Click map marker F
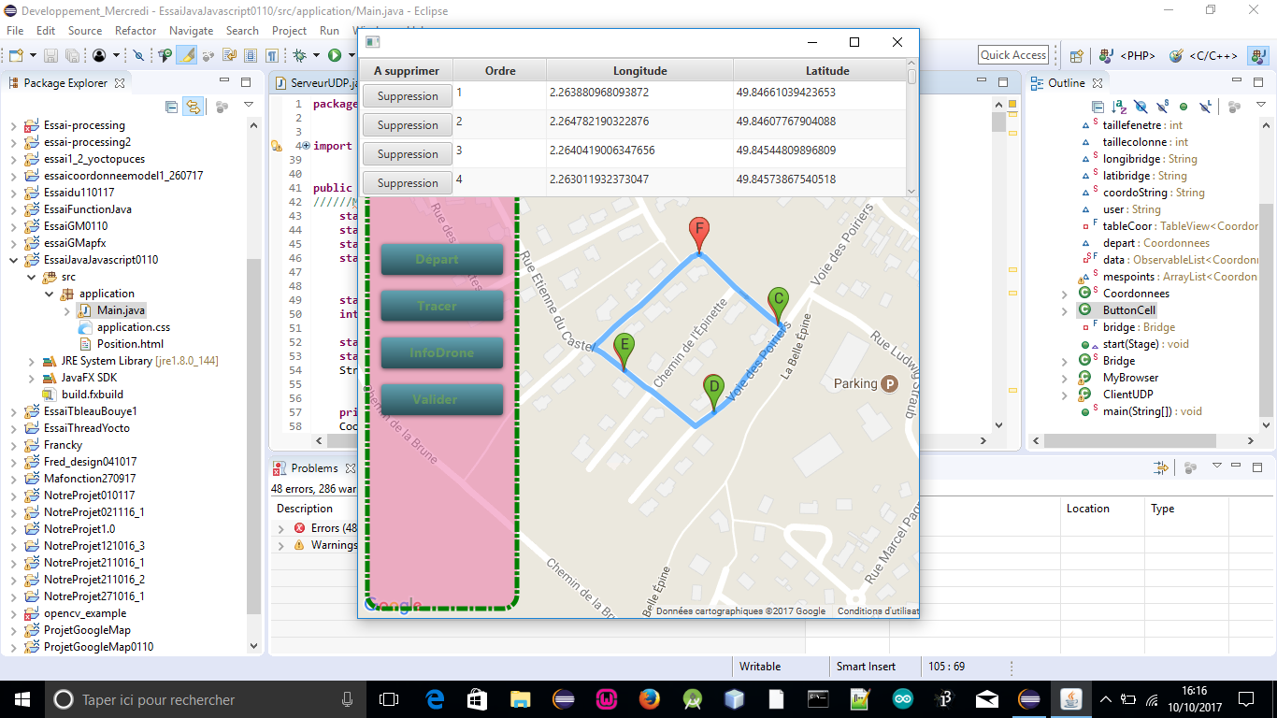 coord(698,234)
